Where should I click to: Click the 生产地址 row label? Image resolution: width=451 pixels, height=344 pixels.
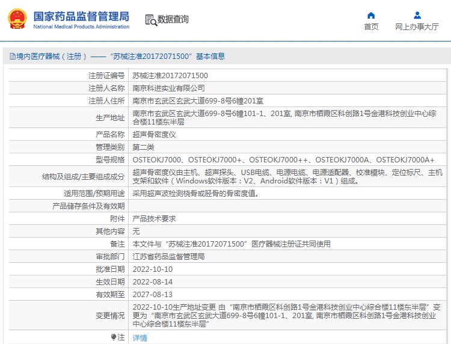pos(110,118)
